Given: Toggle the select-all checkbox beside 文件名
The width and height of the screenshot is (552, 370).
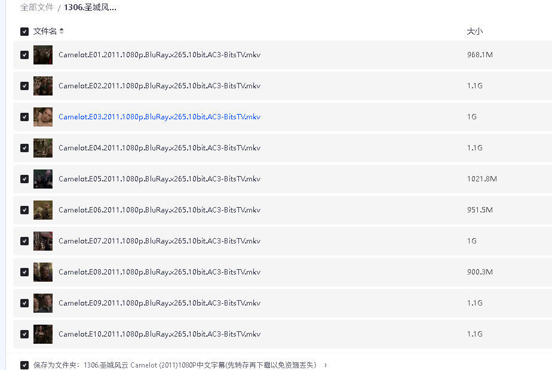Looking at the screenshot, I should click(x=24, y=32).
